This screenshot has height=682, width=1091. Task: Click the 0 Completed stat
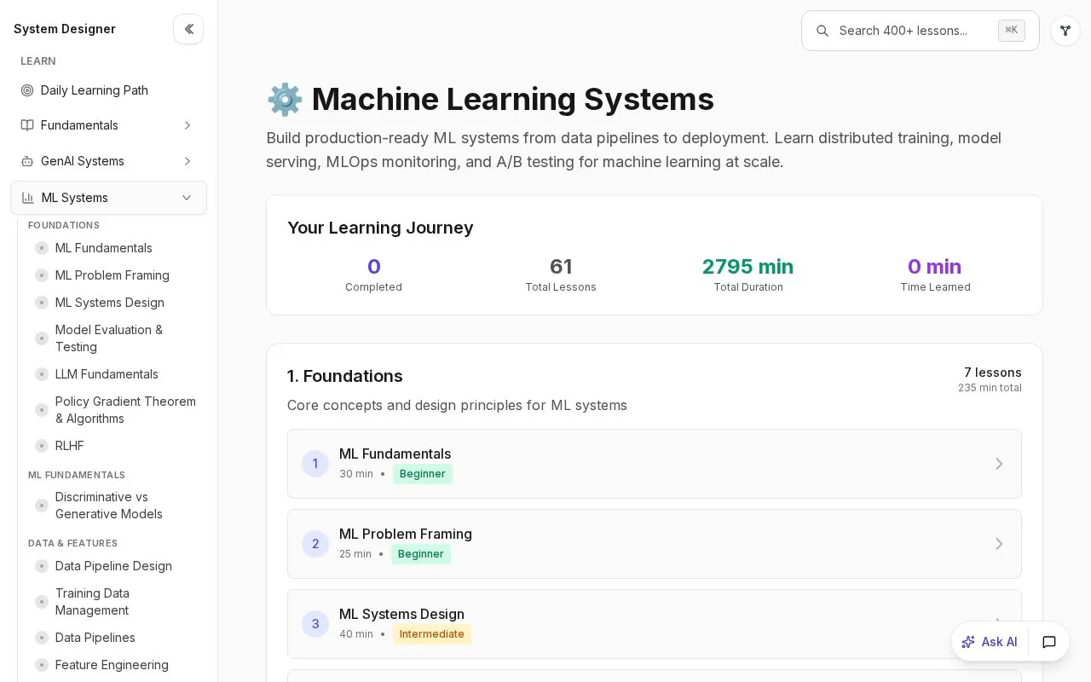(x=373, y=275)
